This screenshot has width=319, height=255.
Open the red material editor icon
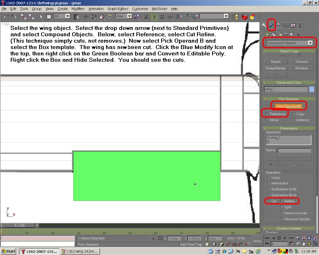245,17
